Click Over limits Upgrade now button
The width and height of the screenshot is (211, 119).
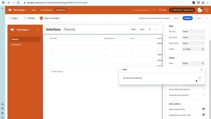click(x=182, y=10)
